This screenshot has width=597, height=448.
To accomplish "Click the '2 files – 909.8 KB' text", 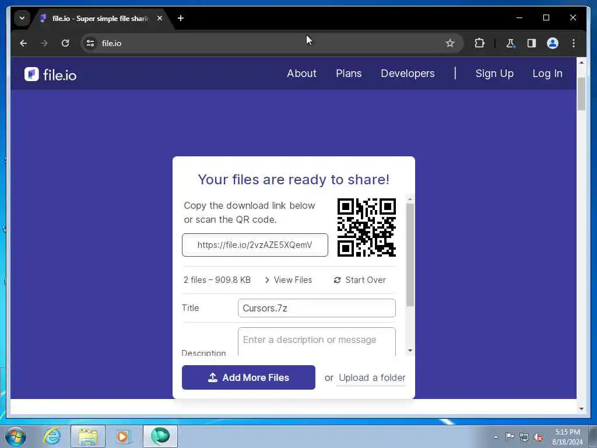I will pos(217,280).
